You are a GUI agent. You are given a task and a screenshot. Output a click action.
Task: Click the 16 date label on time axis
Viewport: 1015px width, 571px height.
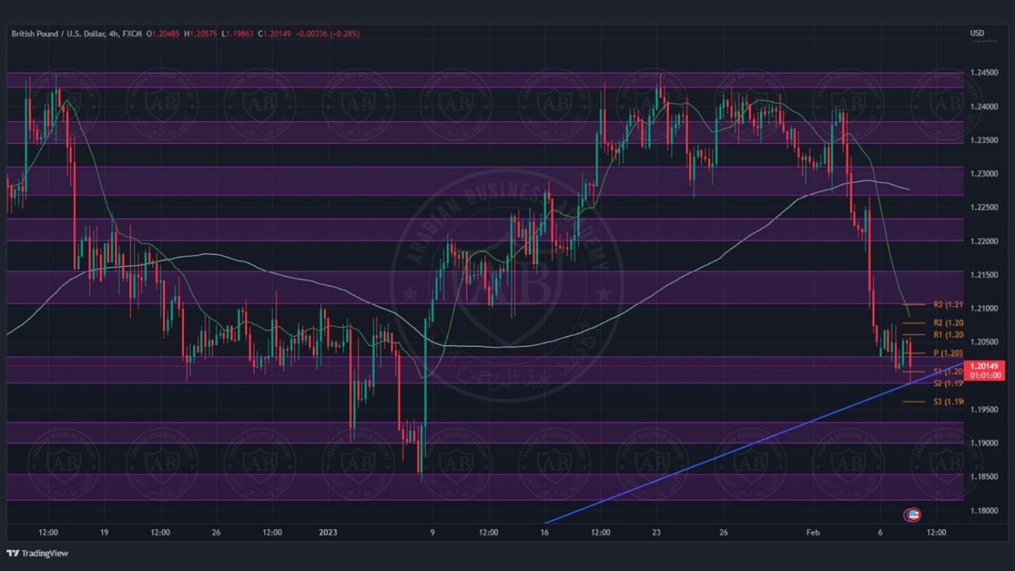click(544, 532)
